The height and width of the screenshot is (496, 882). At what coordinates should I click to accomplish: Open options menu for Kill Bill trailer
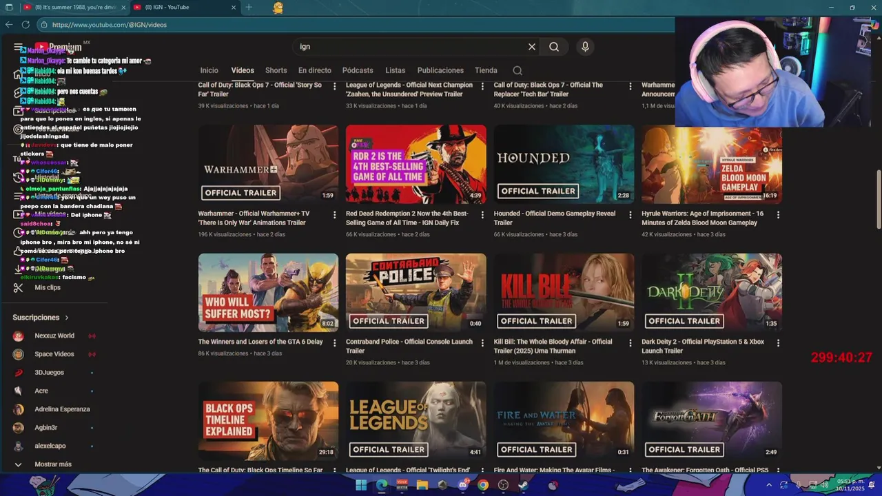click(x=630, y=342)
